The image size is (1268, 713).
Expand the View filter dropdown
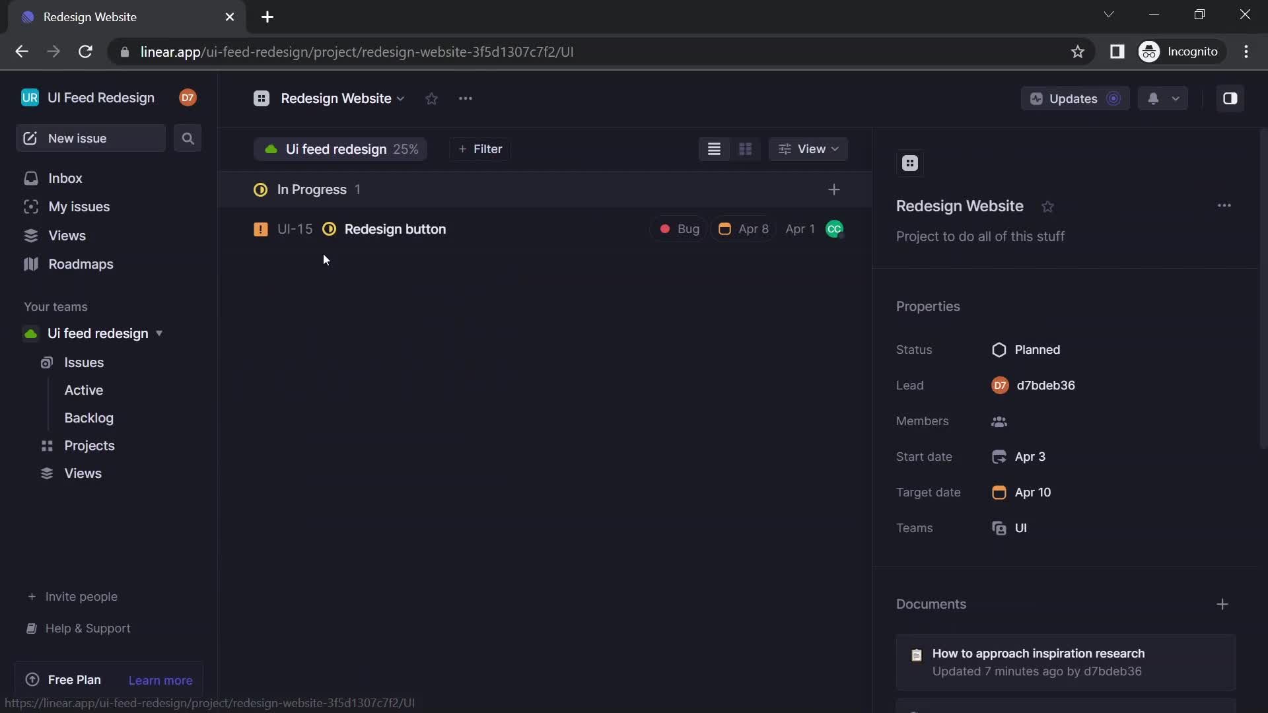pyautogui.click(x=808, y=148)
